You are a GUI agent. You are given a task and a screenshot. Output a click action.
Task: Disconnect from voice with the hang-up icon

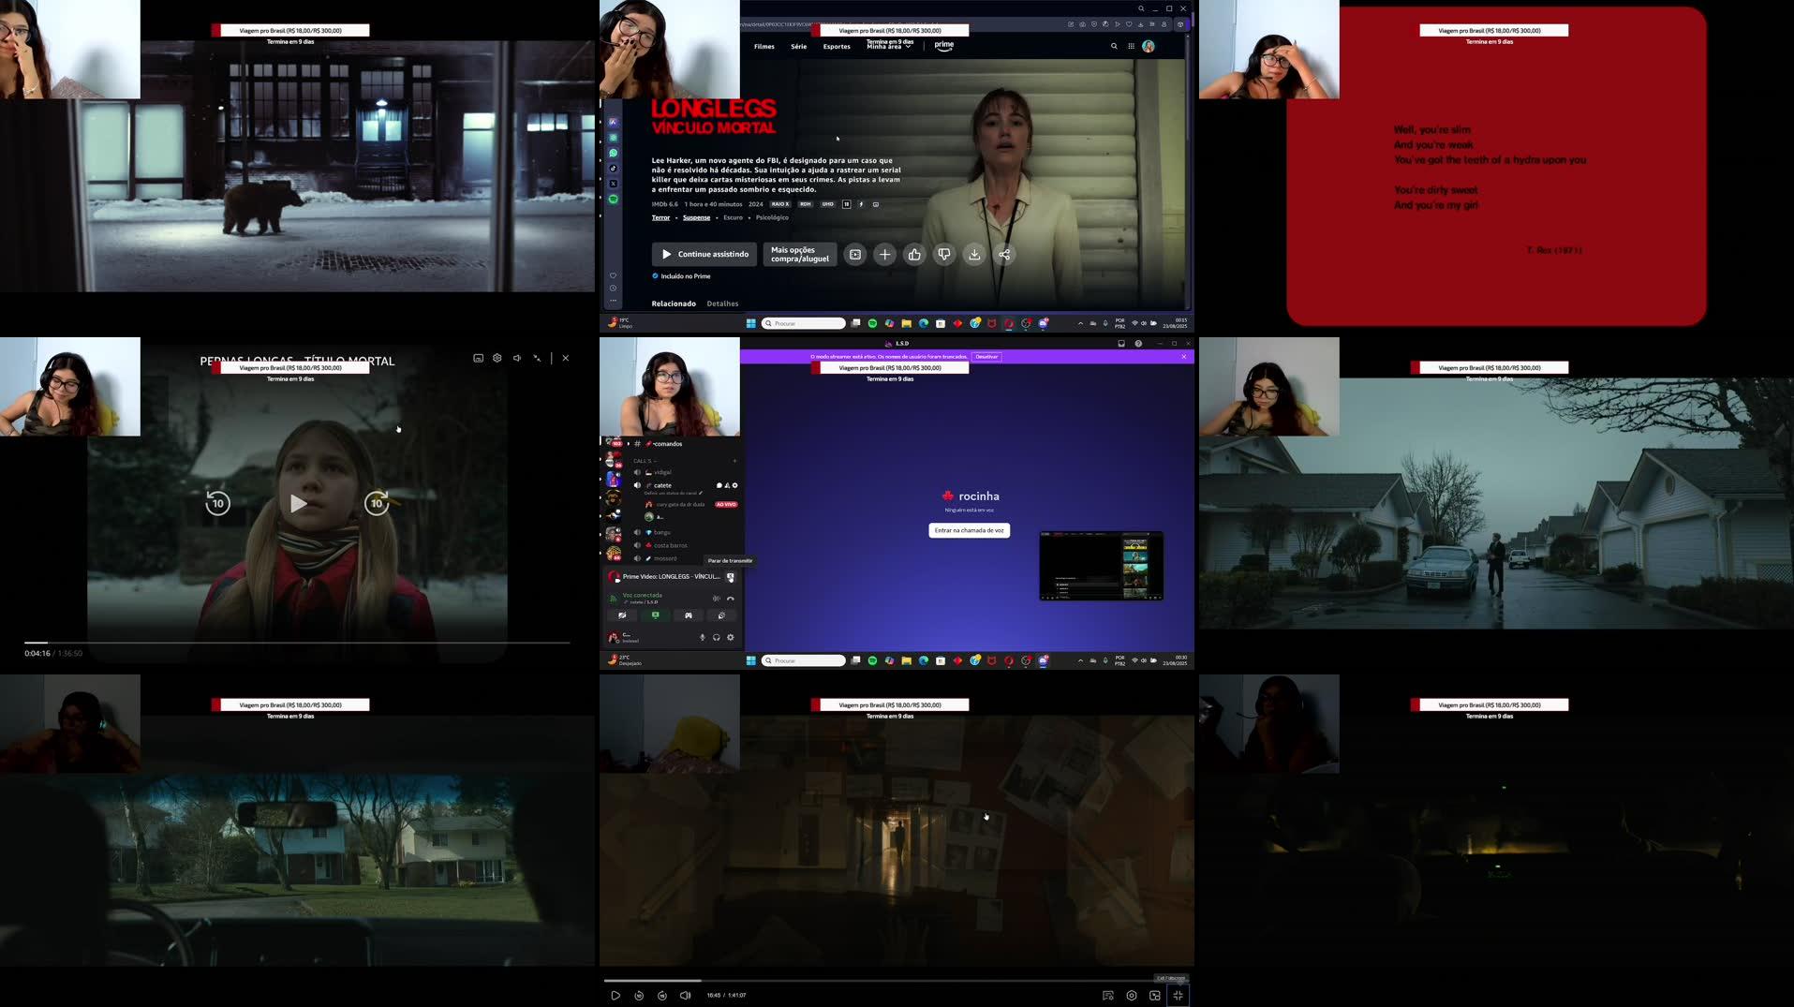pos(731,599)
